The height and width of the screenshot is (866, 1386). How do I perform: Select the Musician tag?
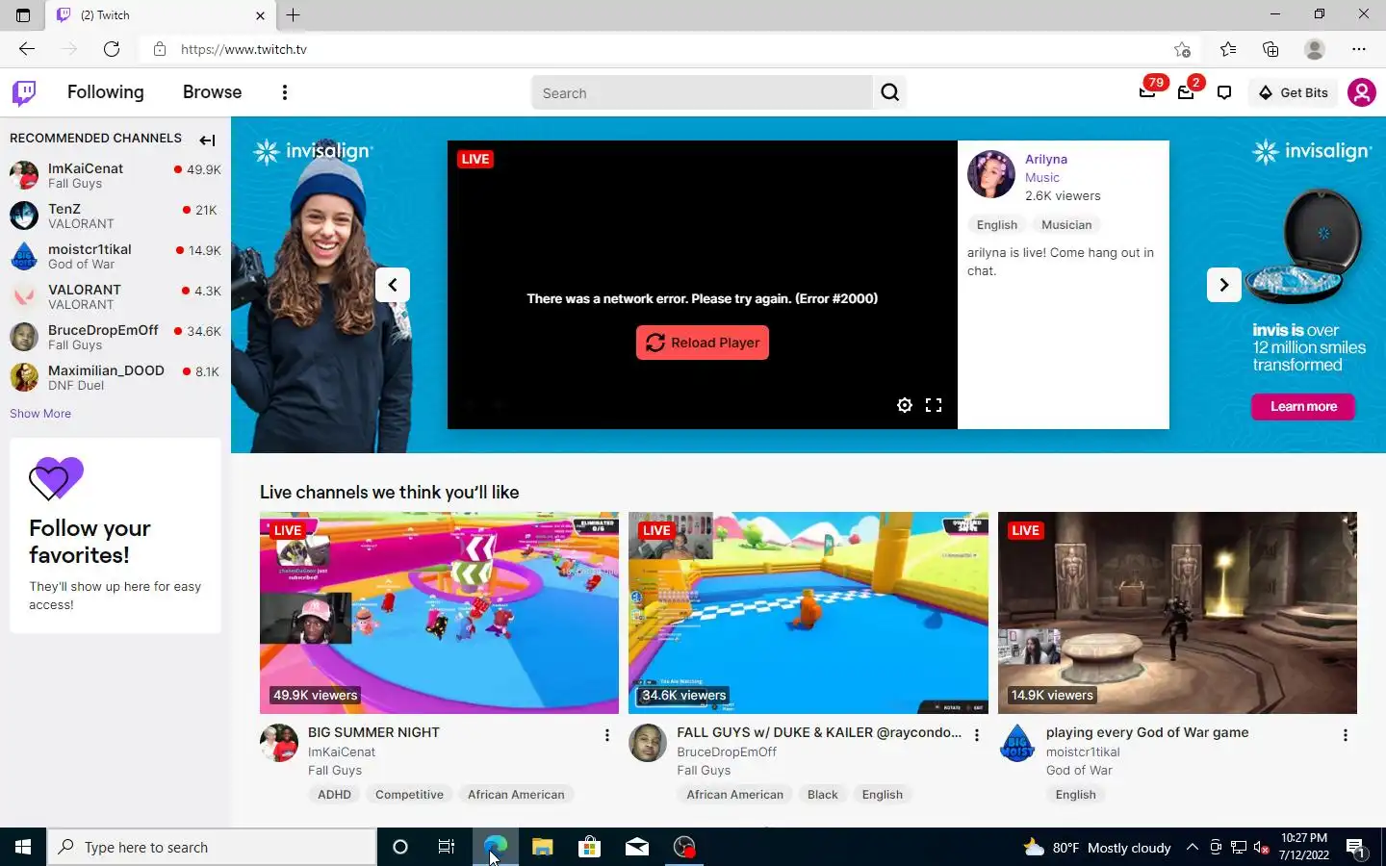(1066, 225)
